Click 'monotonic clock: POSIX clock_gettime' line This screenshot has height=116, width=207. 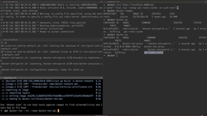point(43,23)
